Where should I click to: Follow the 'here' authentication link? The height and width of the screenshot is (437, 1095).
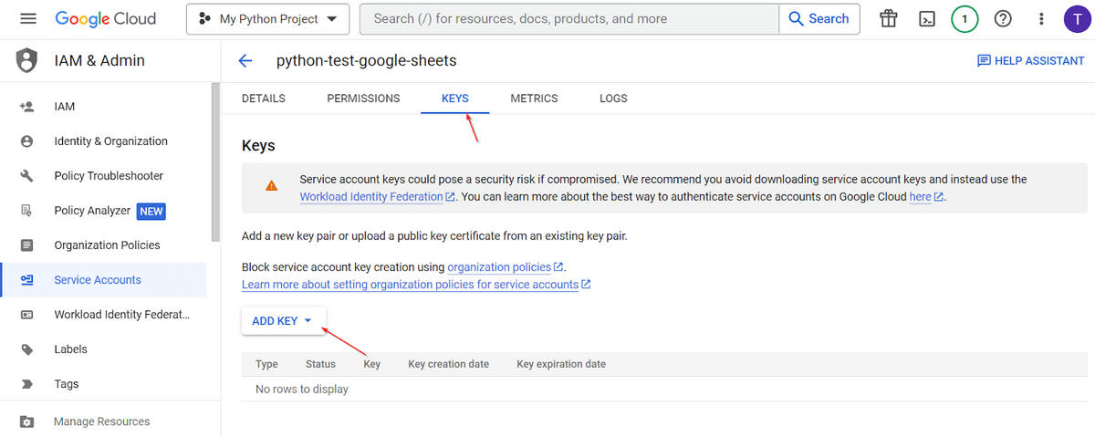pyautogui.click(x=921, y=196)
